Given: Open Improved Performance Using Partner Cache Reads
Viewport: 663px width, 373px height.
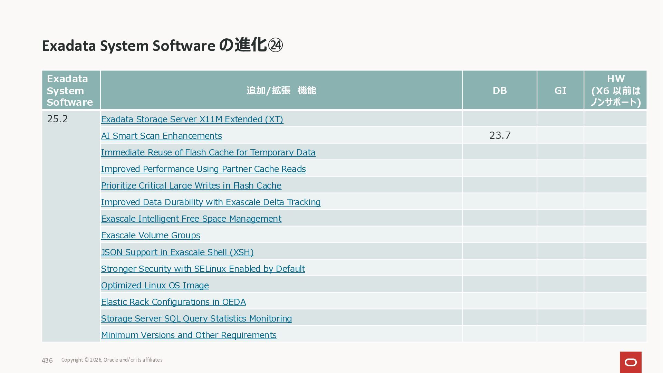Looking at the screenshot, I should pyautogui.click(x=203, y=169).
